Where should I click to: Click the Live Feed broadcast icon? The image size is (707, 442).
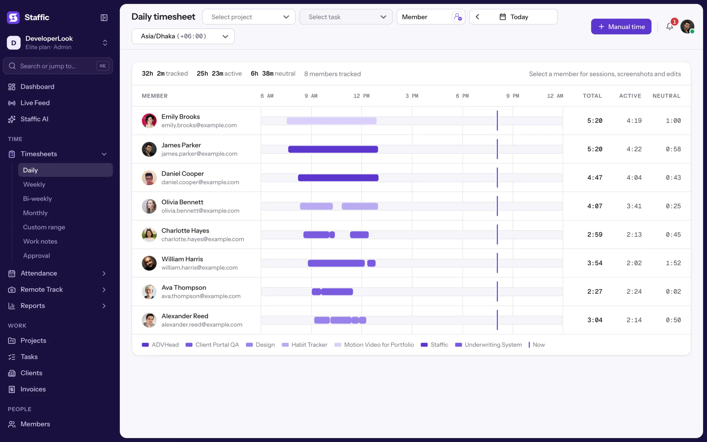pyautogui.click(x=12, y=103)
